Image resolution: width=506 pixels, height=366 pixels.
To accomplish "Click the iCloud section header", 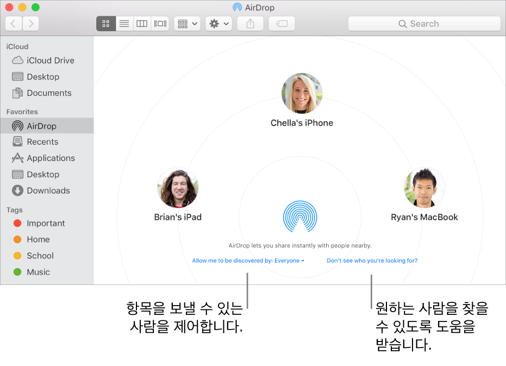I will (x=17, y=47).
